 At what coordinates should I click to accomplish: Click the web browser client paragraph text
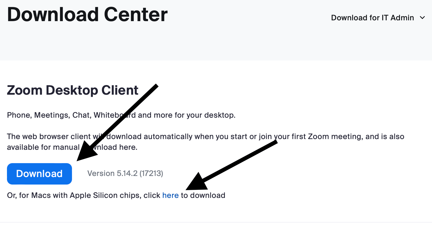206,142
